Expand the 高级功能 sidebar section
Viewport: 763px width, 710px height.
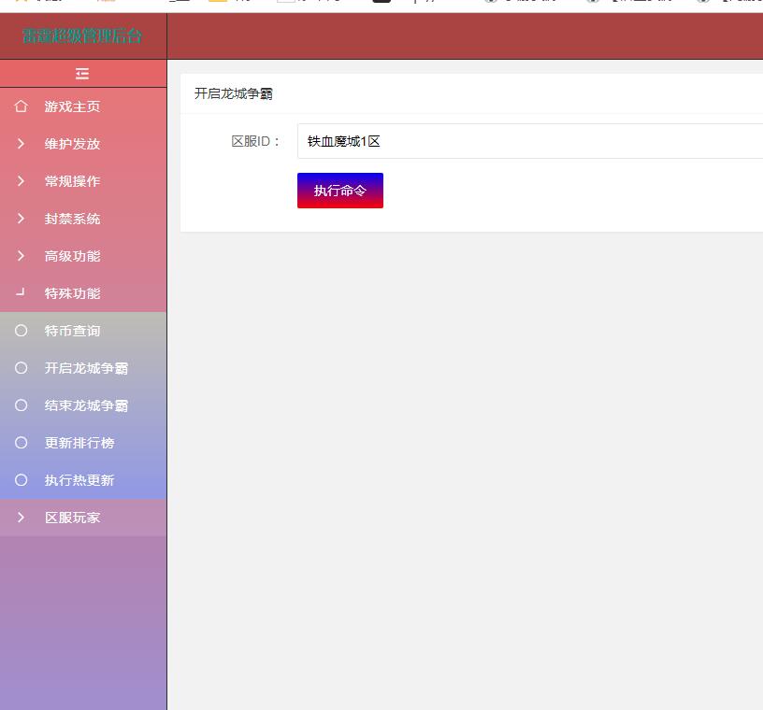(x=72, y=256)
